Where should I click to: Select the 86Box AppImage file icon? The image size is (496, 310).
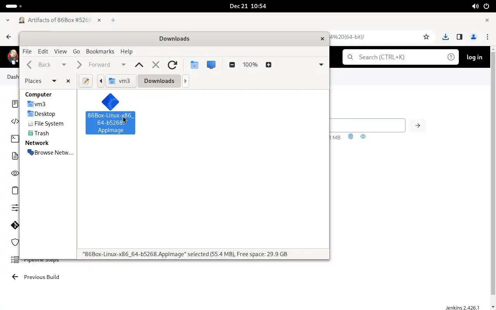click(110, 102)
